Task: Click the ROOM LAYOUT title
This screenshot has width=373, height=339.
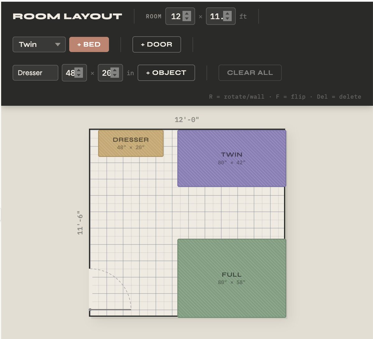Action: click(x=67, y=16)
